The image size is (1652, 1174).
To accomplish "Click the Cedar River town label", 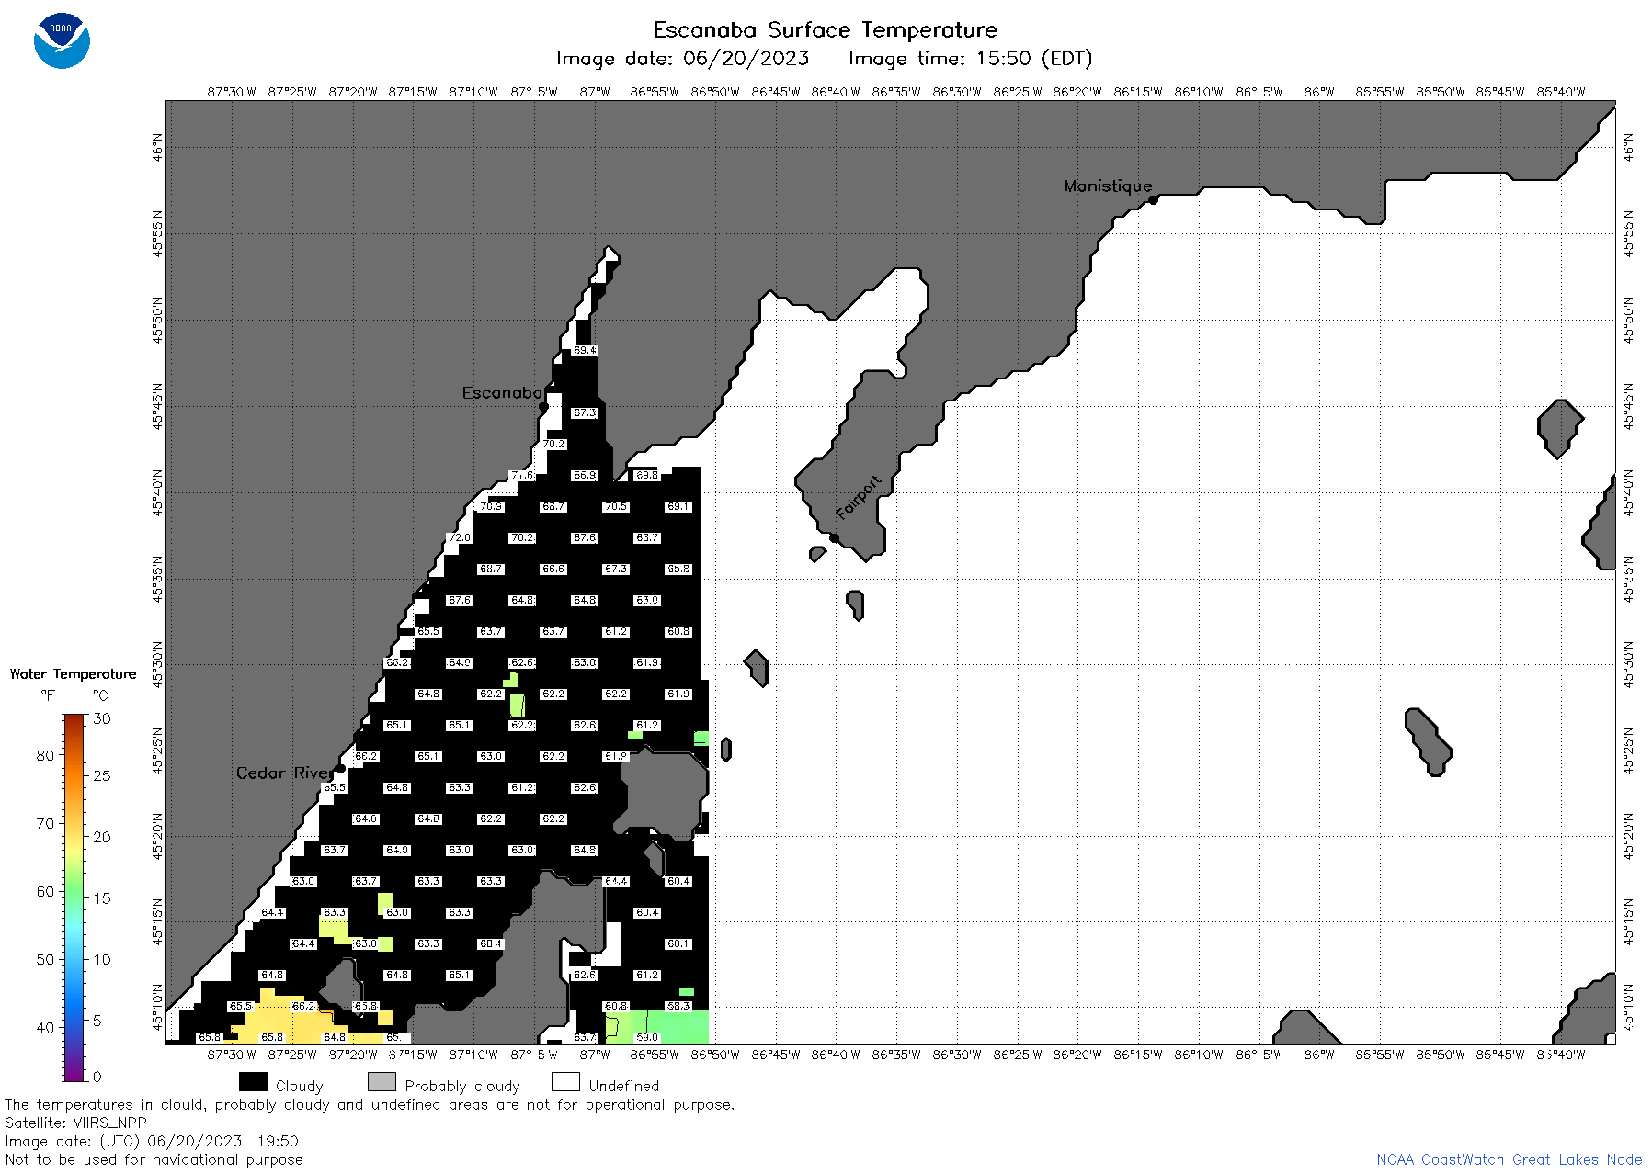I will pyautogui.click(x=284, y=773).
